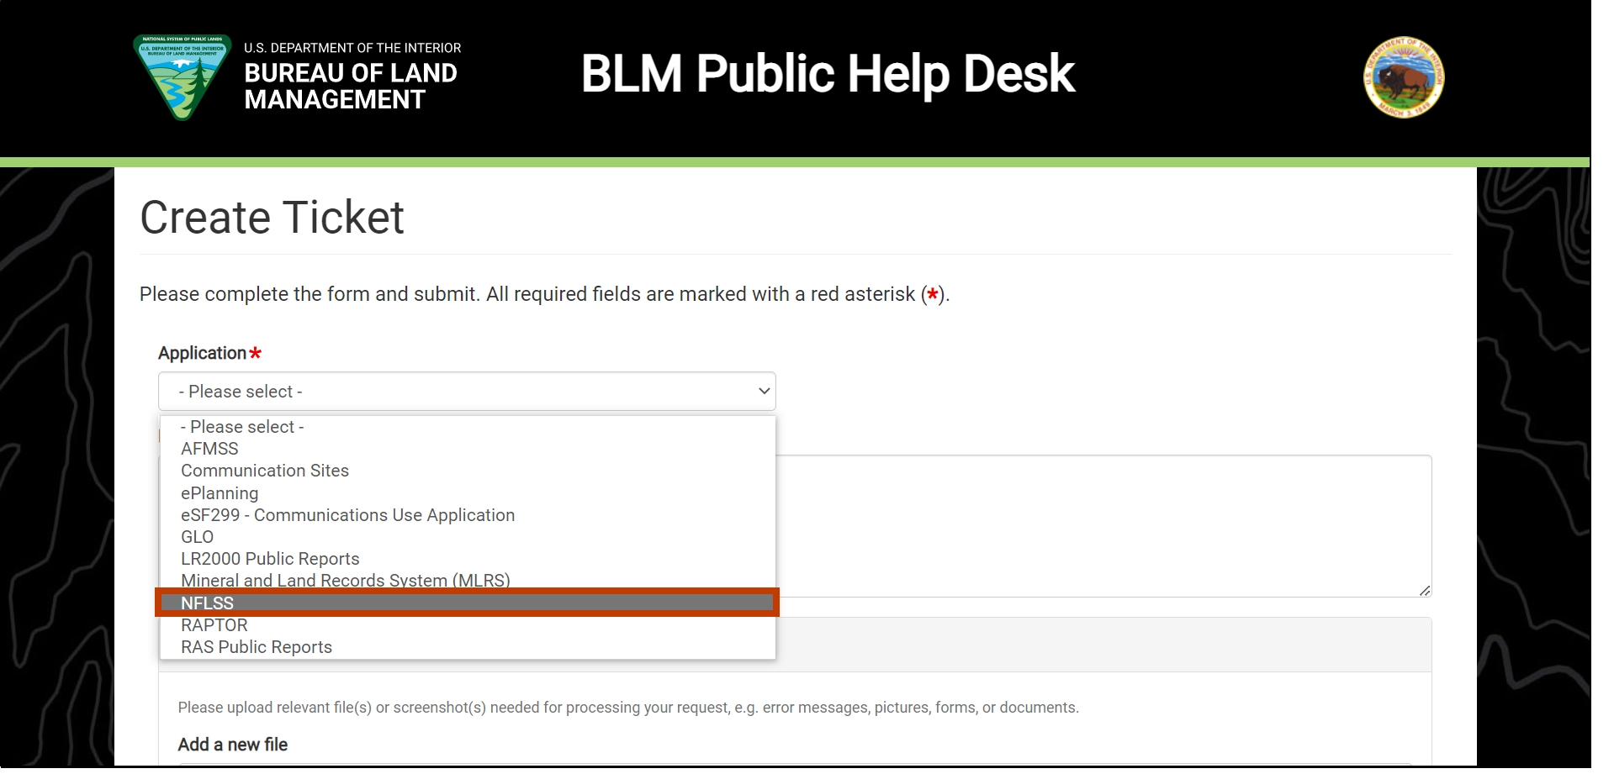The width and height of the screenshot is (1614, 774).
Task: Select Mineral and Land Records System (MLRS)
Action: [x=345, y=580]
